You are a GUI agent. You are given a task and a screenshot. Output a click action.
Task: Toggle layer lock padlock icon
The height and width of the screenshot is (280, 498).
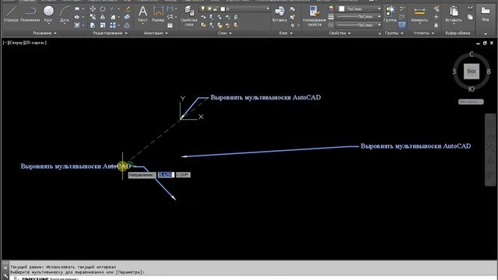[216, 9]
